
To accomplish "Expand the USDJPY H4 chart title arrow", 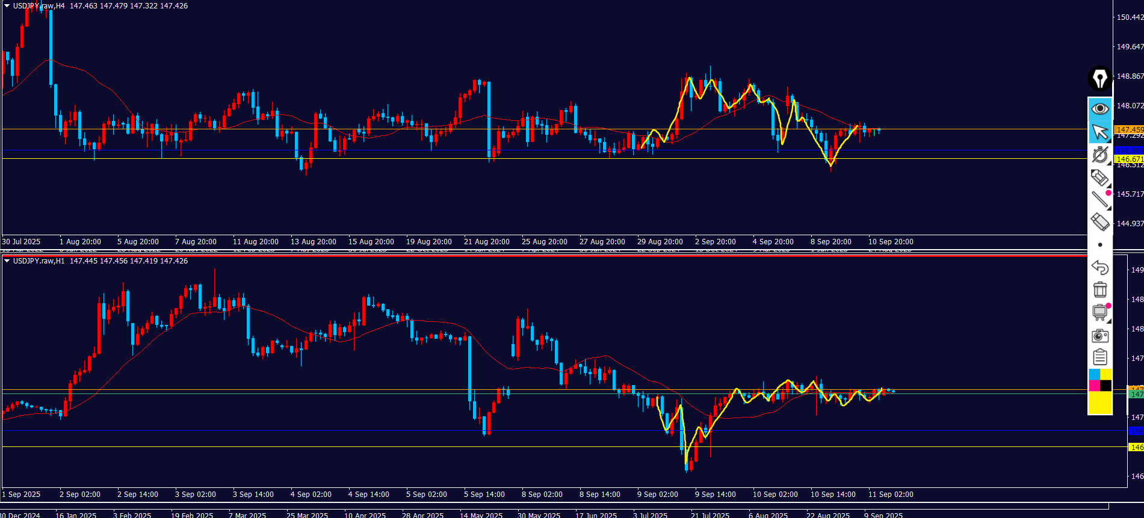I will click(7, 6).
